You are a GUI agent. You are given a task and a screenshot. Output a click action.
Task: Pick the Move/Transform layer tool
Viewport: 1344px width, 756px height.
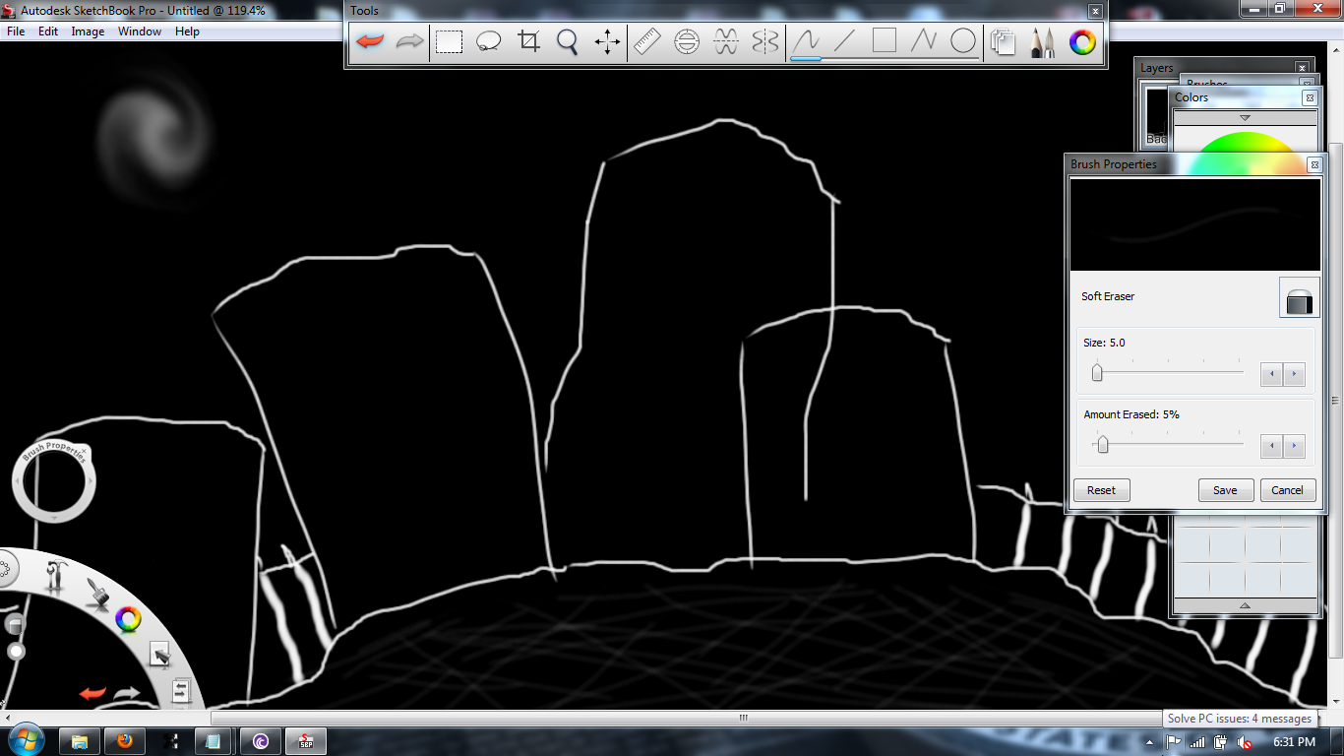[607, 41]
